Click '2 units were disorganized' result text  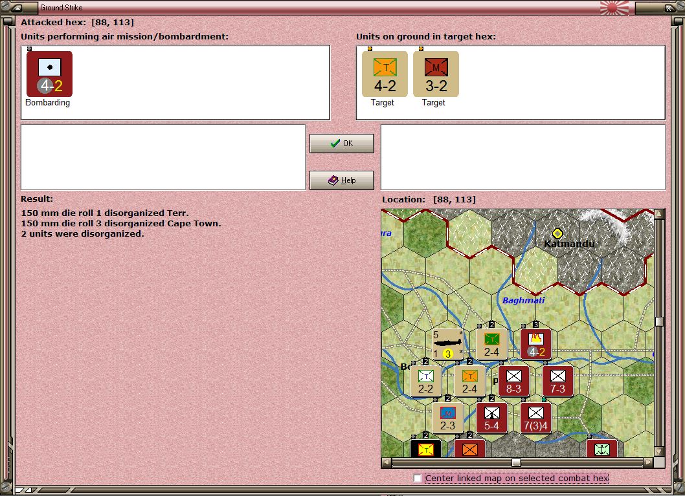82,234
